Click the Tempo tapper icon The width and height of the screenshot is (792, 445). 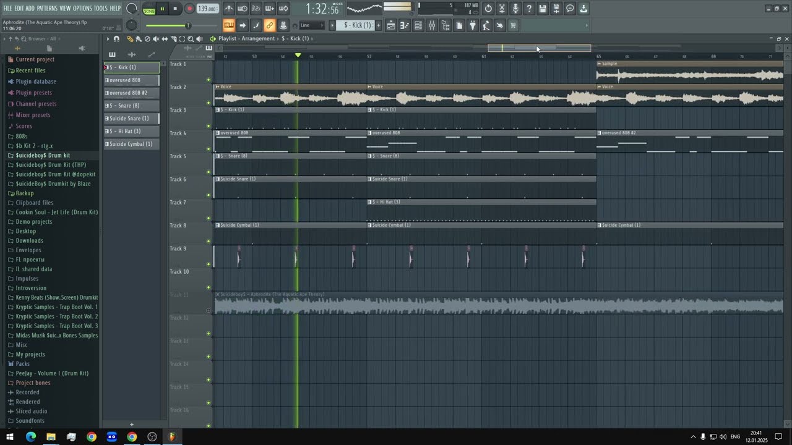point(486,25)
